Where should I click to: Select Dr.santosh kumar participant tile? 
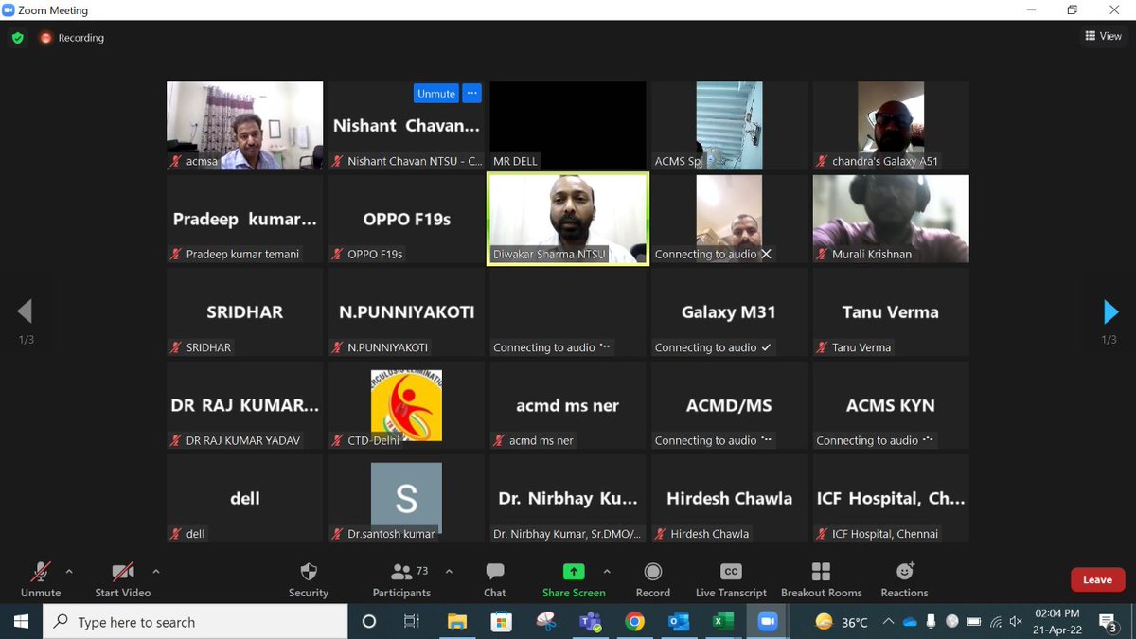pyautogui.click(x=406, y=498)
